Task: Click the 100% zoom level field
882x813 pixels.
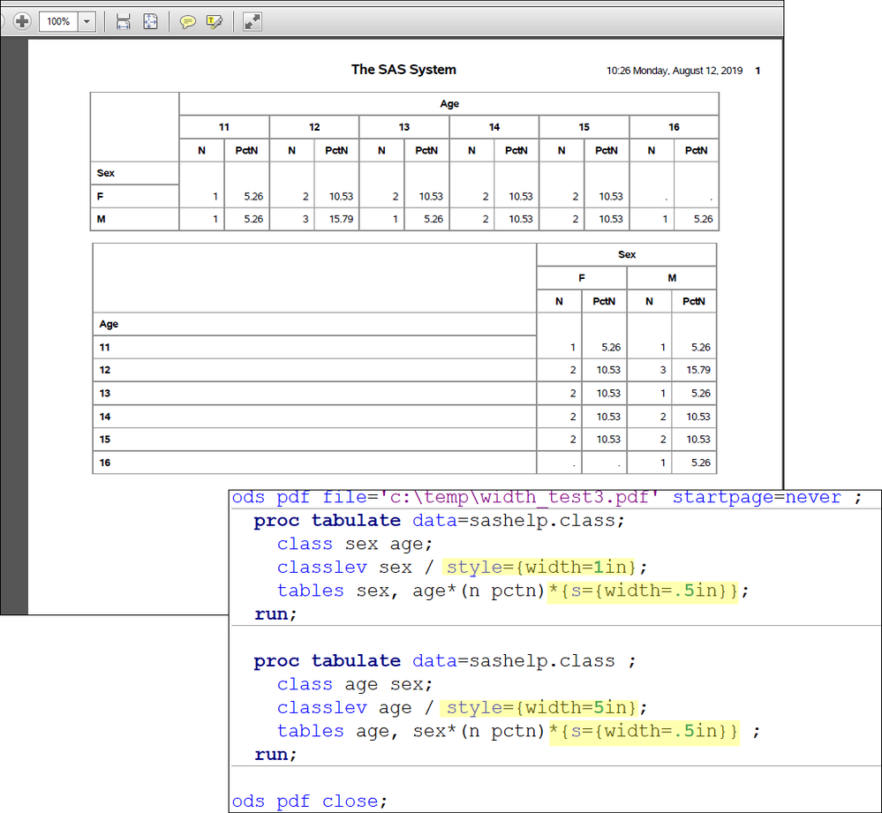Action: (58, 21)
